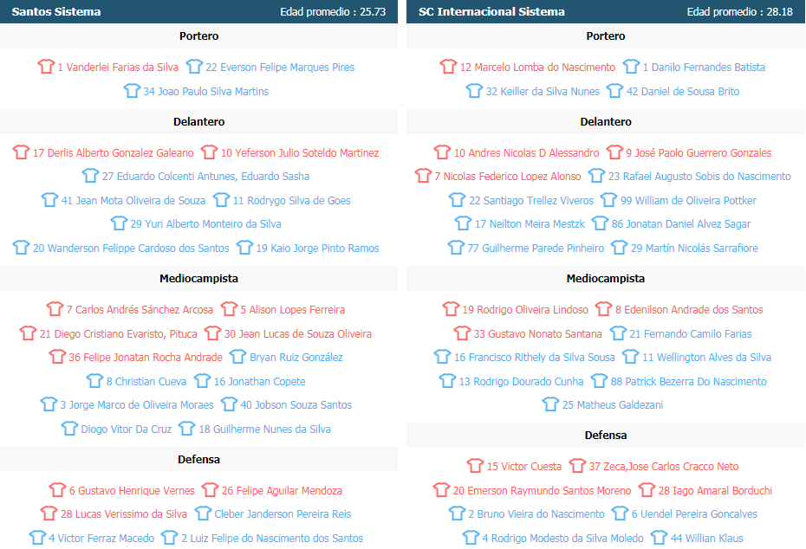Click blue shirt icon beside Danilo Fernandes Batista
Viewport: 806px width, 549px height.
[x=631, y=67]
